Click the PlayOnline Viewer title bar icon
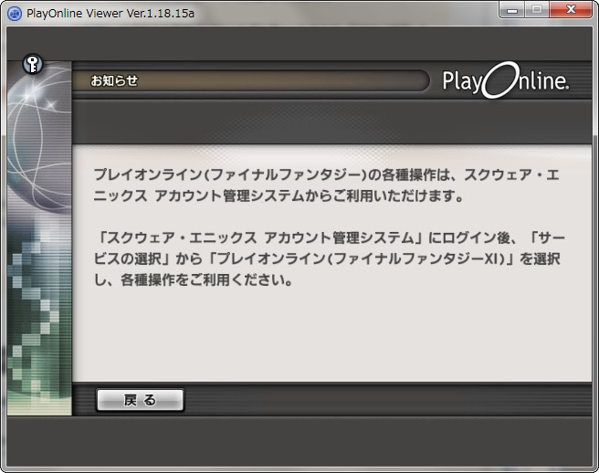This screenshot has width=599, height=473. 15,14
